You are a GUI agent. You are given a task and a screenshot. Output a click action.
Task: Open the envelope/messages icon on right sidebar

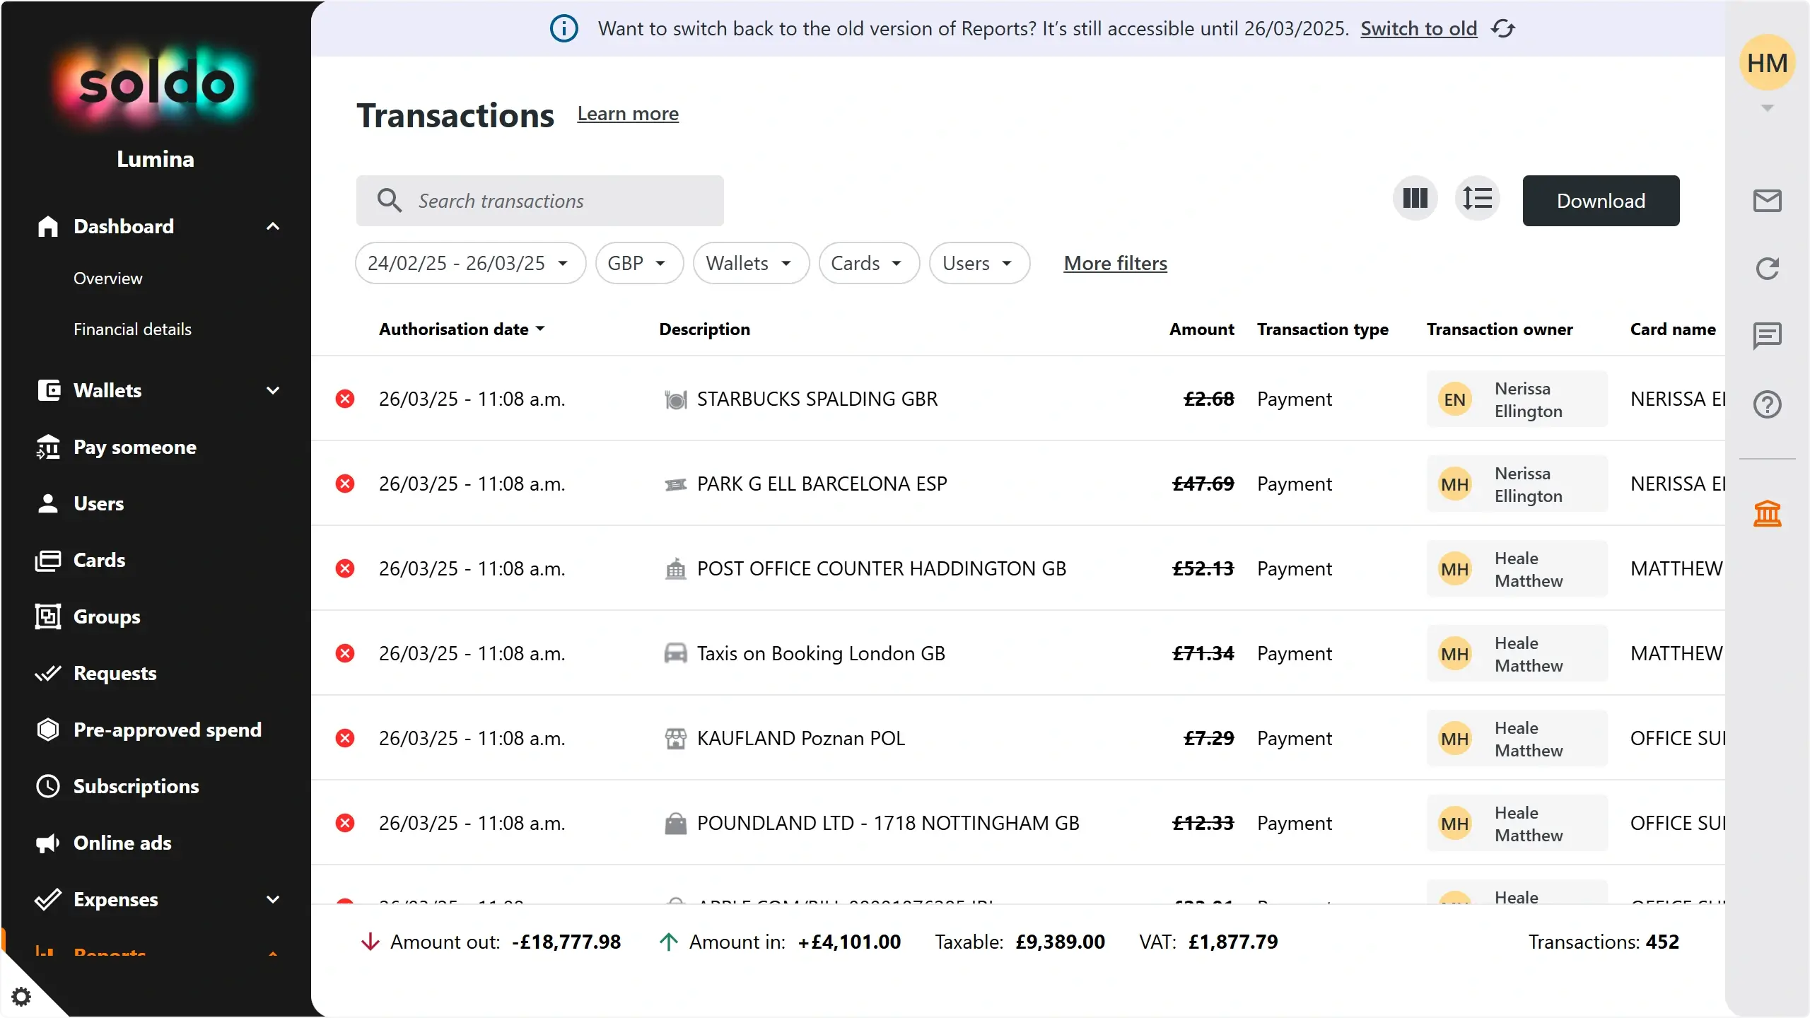pos(1768,200)
